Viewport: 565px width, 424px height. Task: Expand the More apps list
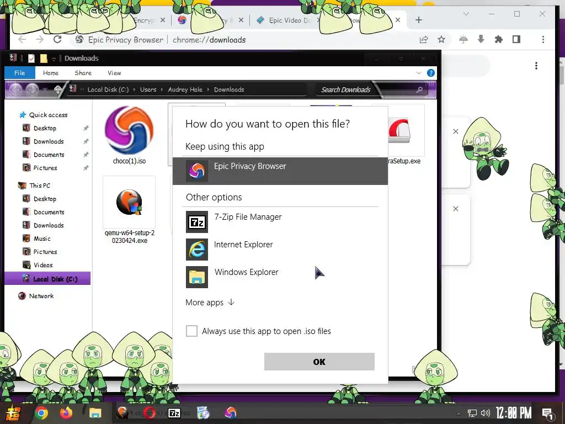click(210, 303)
